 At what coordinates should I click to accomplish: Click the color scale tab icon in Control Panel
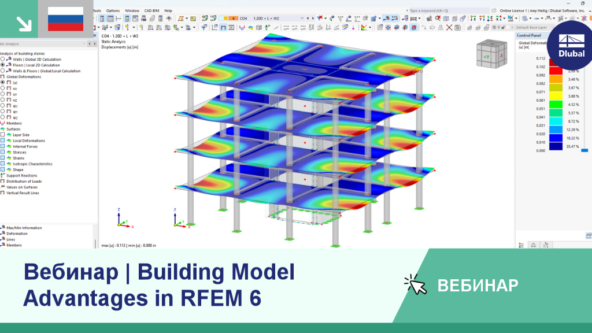(521, 245)
